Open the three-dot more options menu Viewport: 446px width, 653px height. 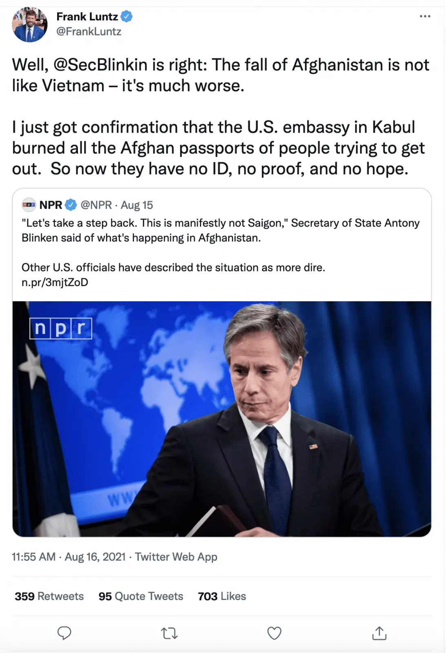(x=425, y=16)
